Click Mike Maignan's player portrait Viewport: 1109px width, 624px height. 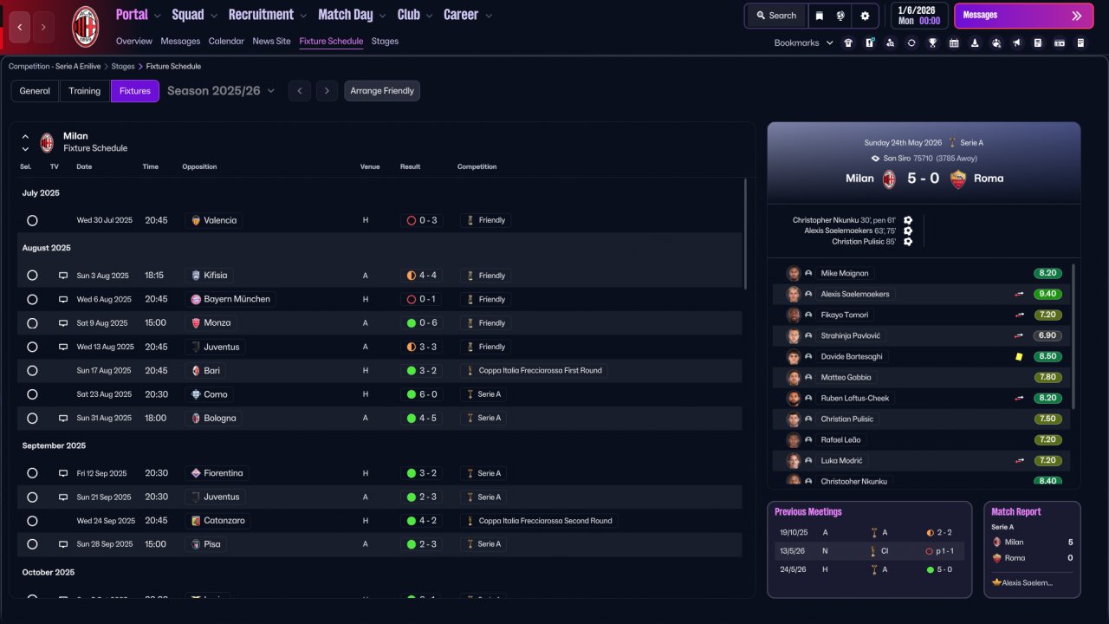pos(793,273)
